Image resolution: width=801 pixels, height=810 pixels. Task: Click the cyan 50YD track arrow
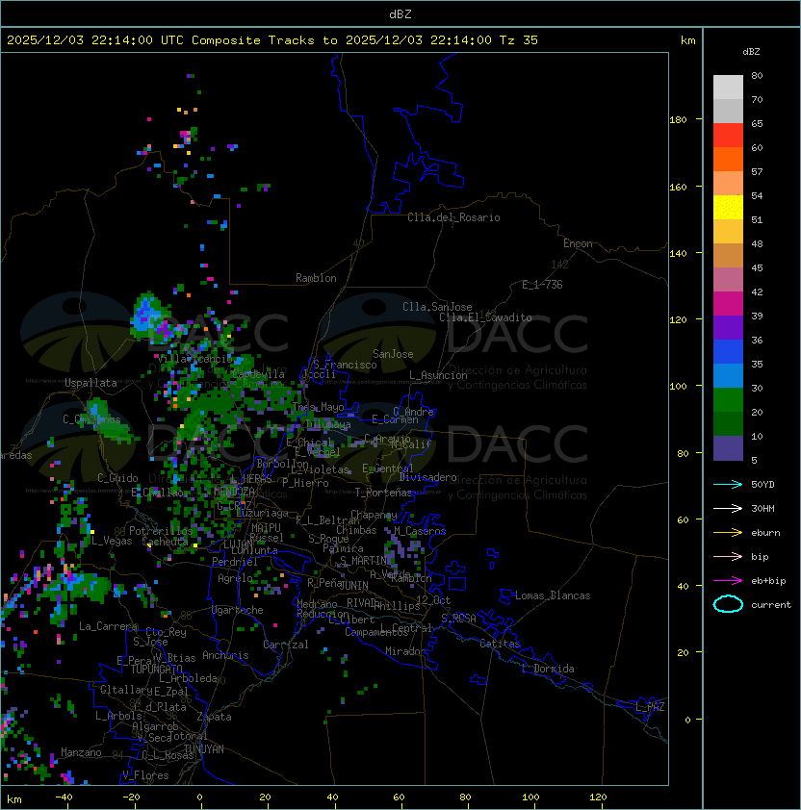point(728,484)
